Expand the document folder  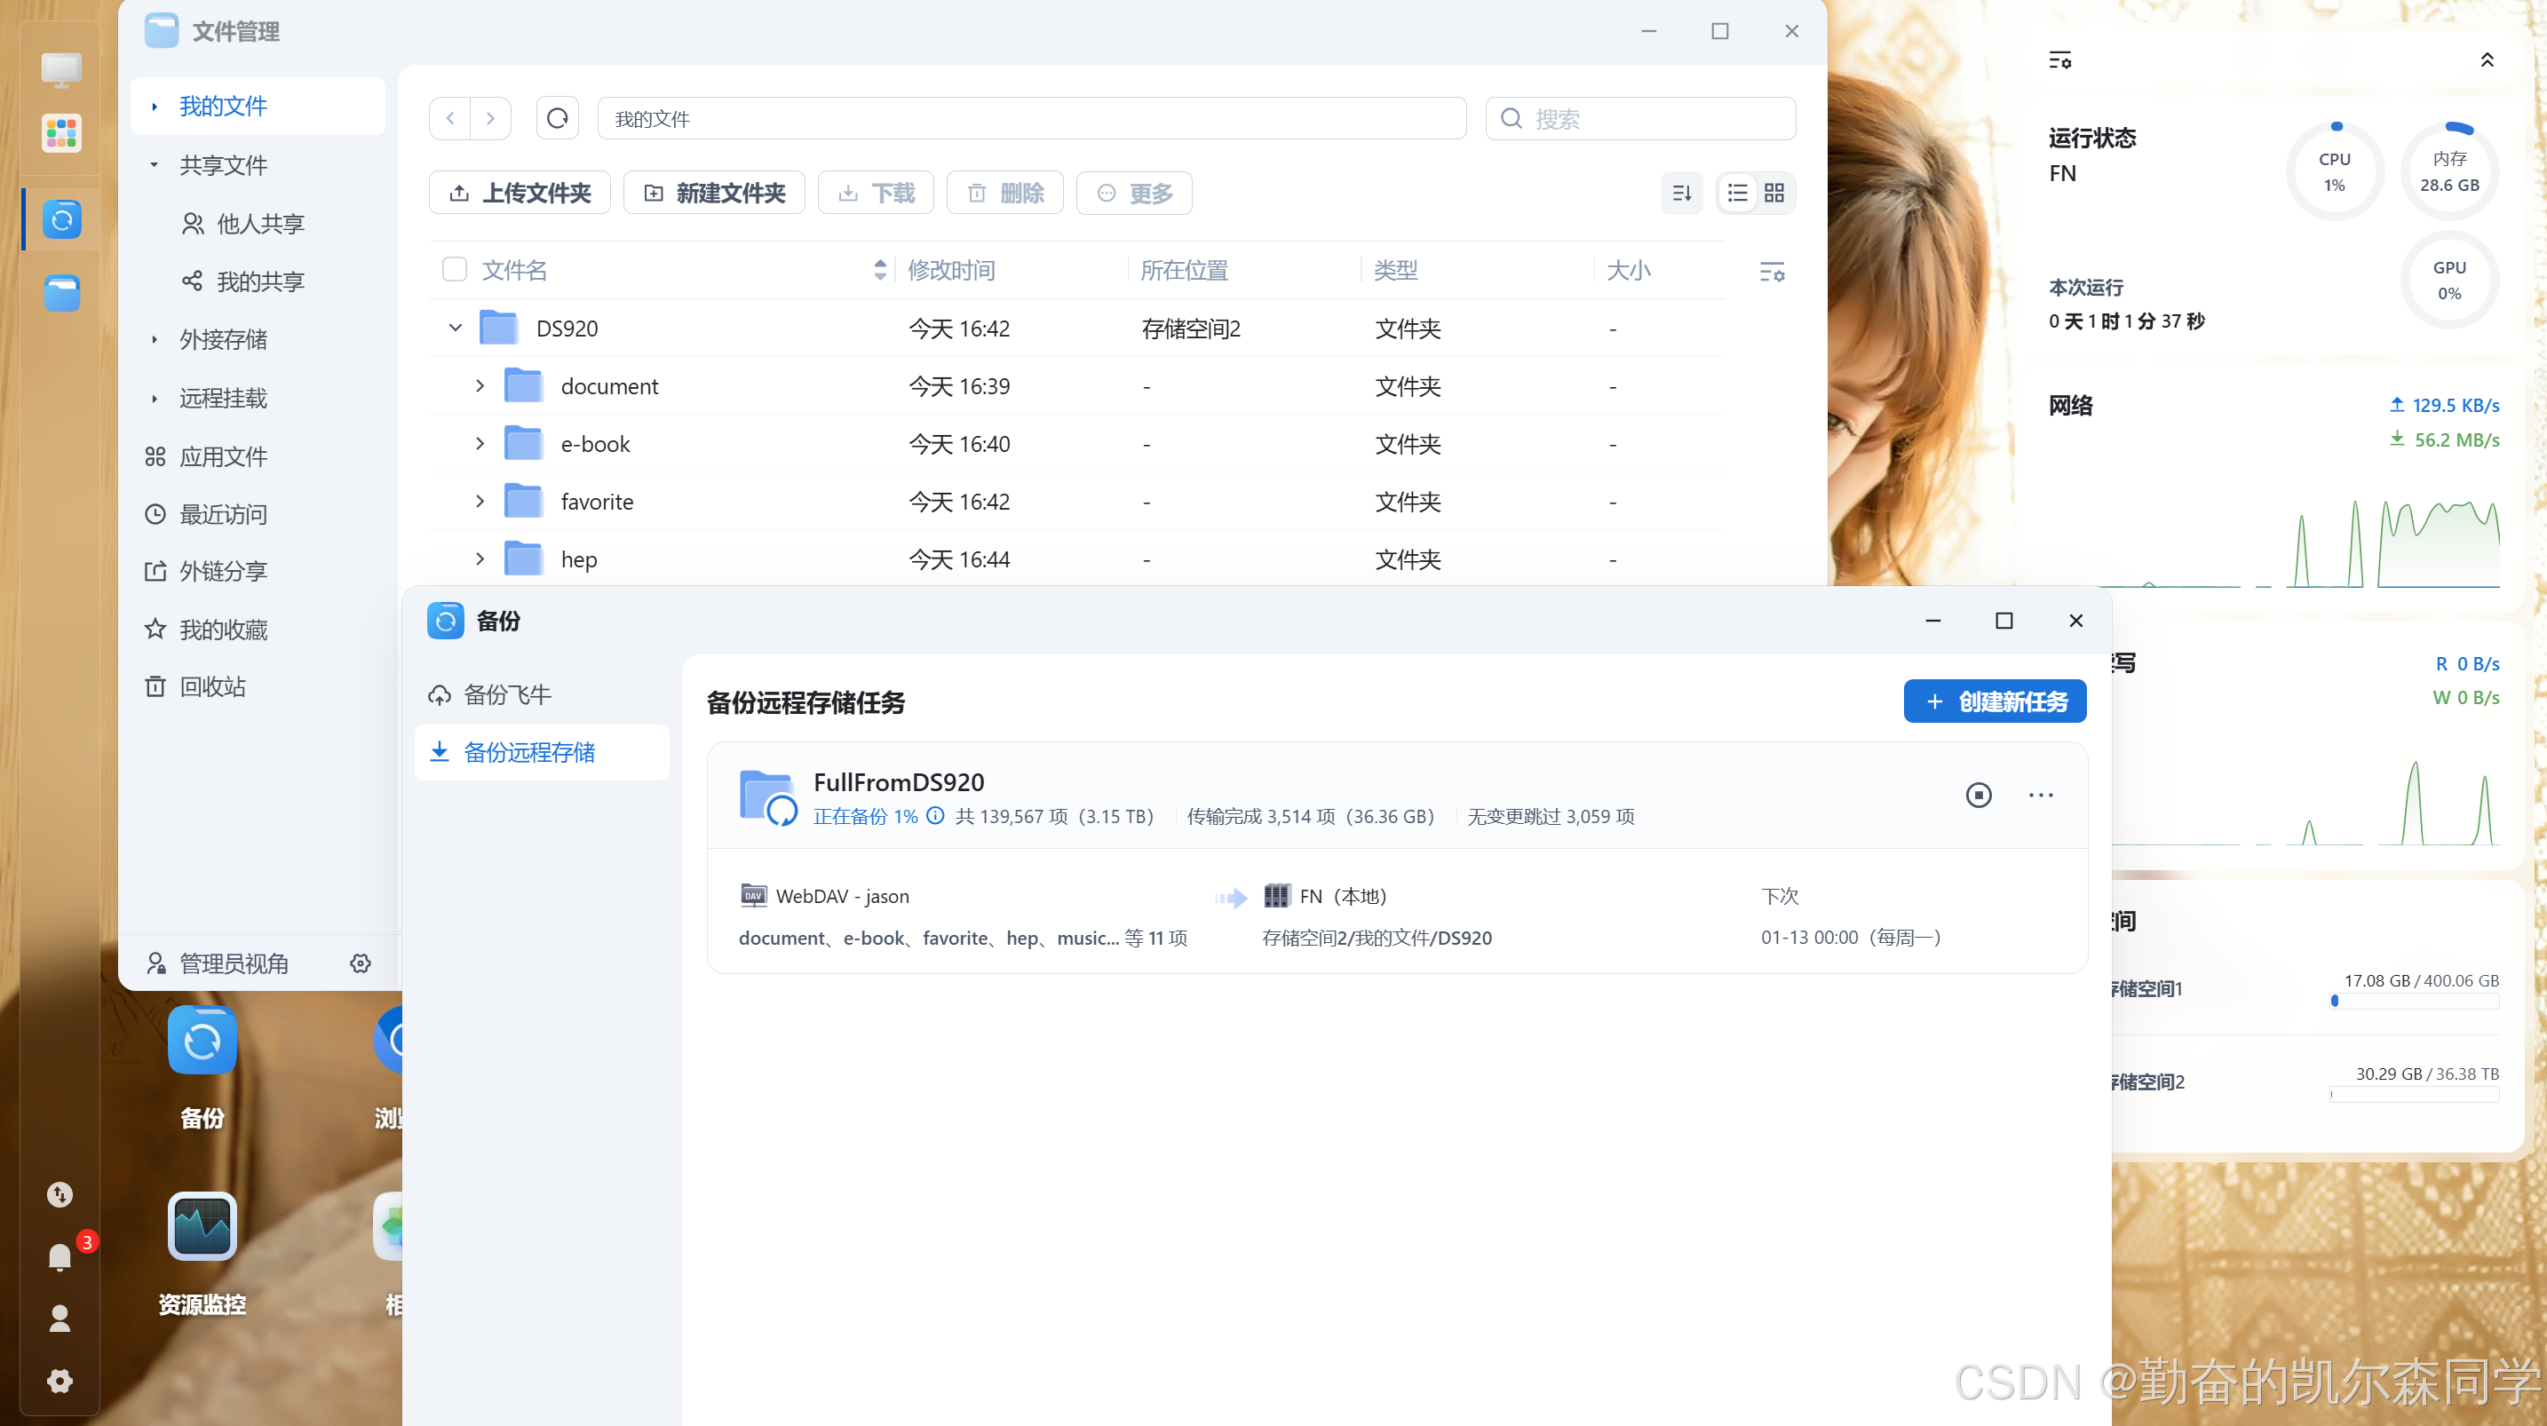[x=480, y=385]
